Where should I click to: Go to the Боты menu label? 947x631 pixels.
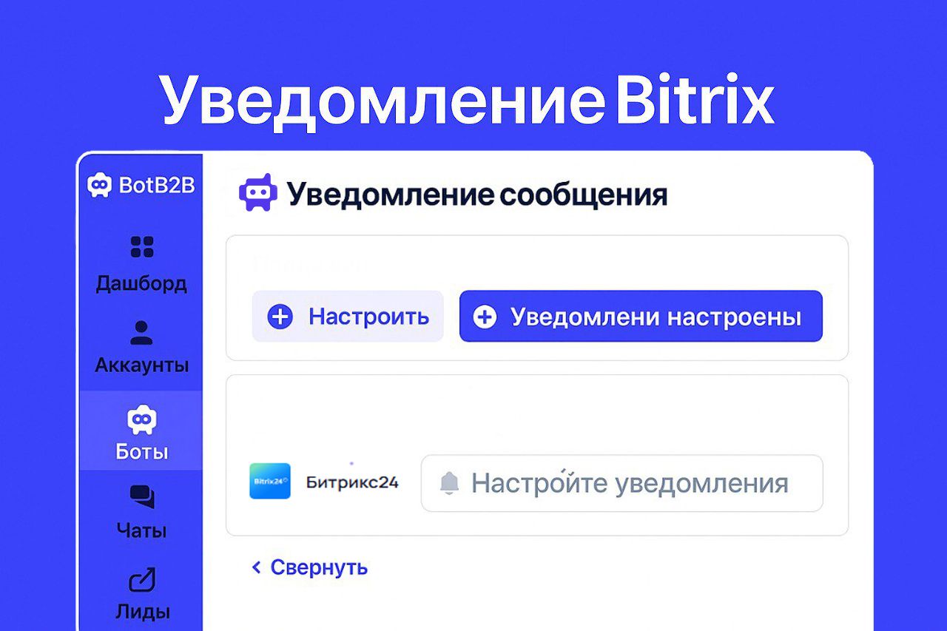click(141, 451)
